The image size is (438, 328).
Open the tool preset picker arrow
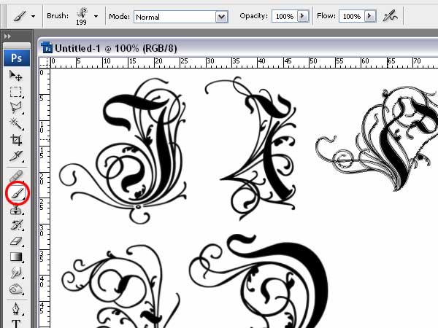[x=34, y=16]
